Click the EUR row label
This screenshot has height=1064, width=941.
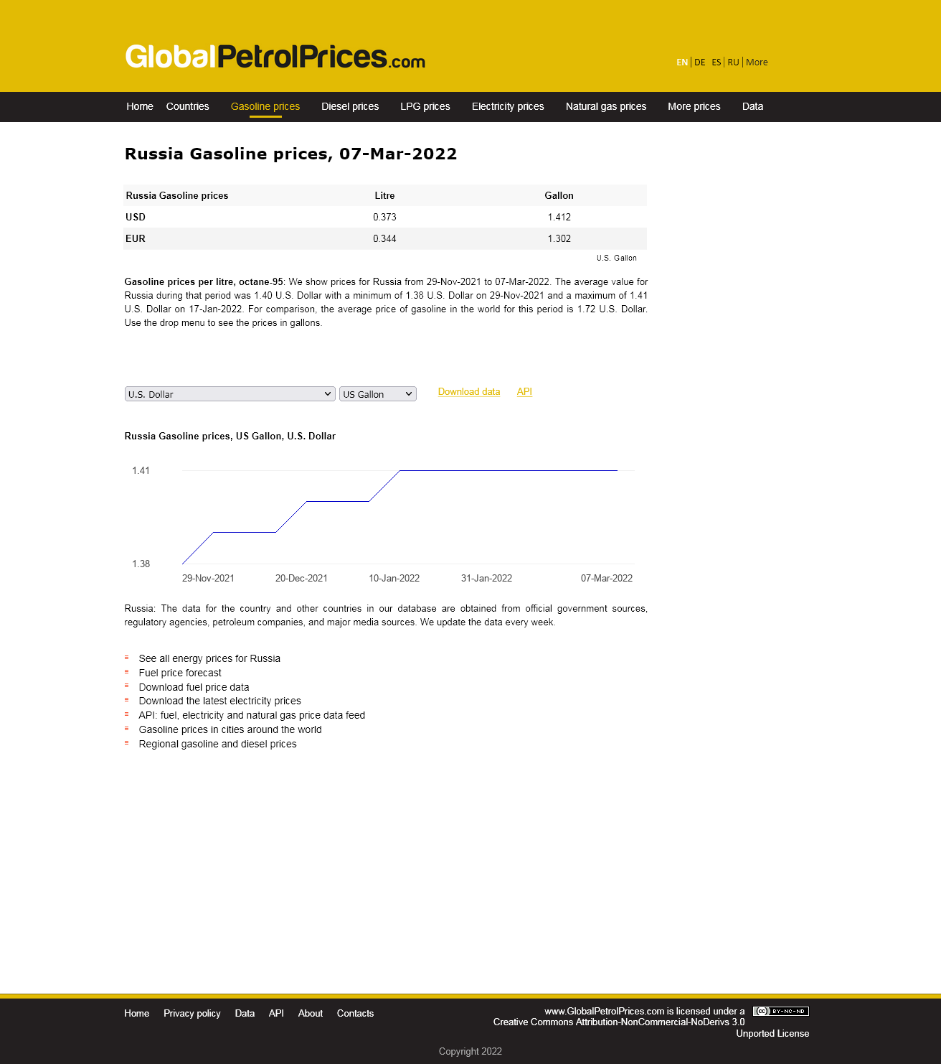tap(136, 238)
